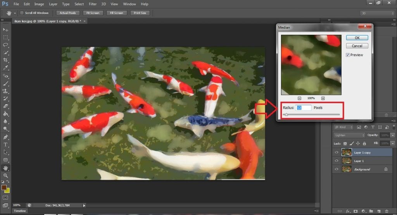
Task: Expand the Opacity value dropdown arrow
Action: click(393, 135)
